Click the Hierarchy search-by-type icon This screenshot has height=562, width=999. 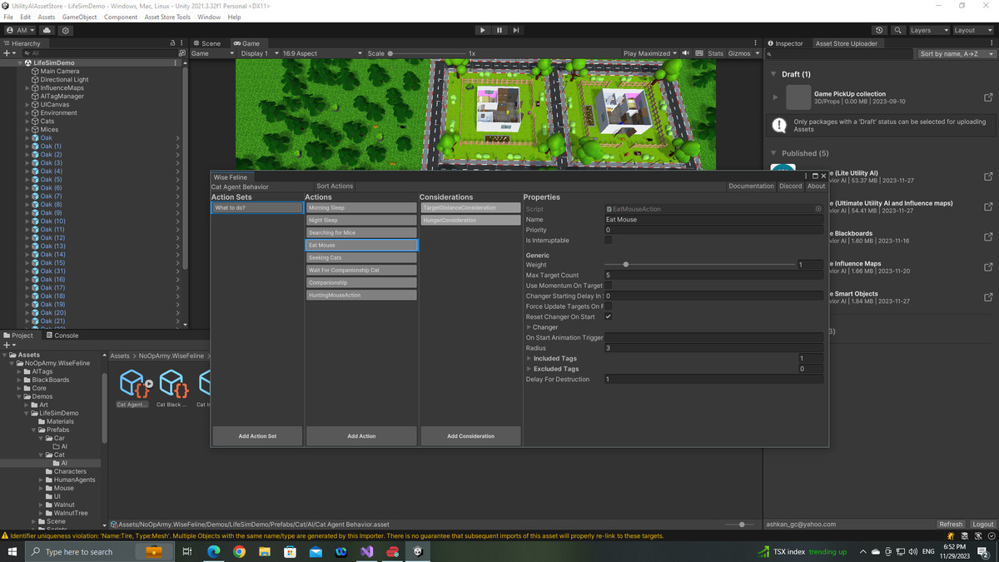182,53
